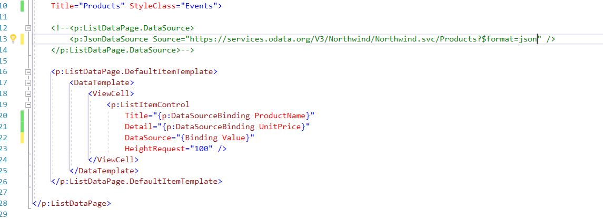Click the StyleClass="Events" attribute
Image resolution: width=603 pixels, height=220 pixels.
(x=173, y=6)
